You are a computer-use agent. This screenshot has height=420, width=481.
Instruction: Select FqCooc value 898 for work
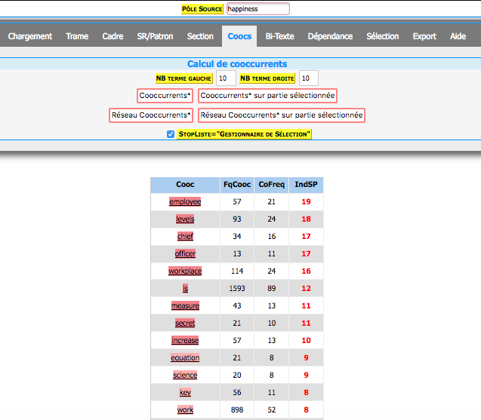point(237,409)
